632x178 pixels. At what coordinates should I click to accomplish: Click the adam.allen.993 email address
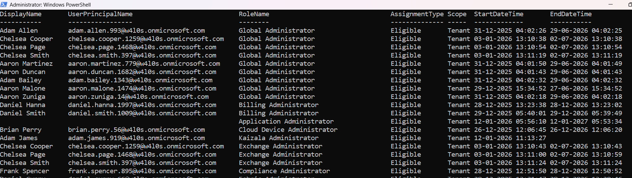(136, 31)
